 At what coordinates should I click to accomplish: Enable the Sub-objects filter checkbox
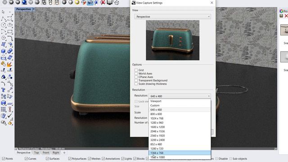230,158
